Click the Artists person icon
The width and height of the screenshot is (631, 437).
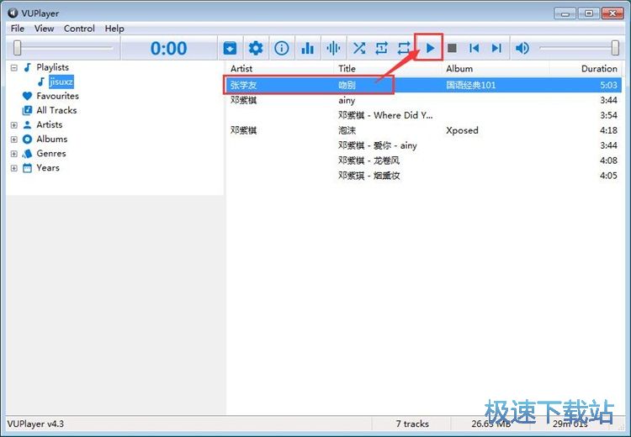(x=27, y=124)
